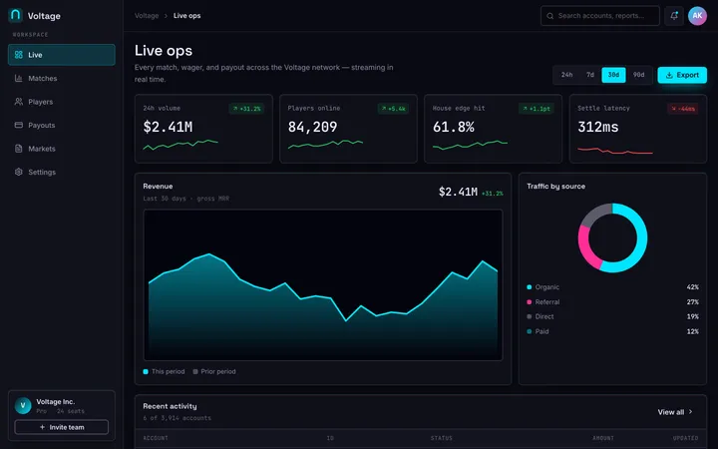The width and height of the screenshot is (718, 449).
Task: Select the 30d range
Action: coord(613,75)
